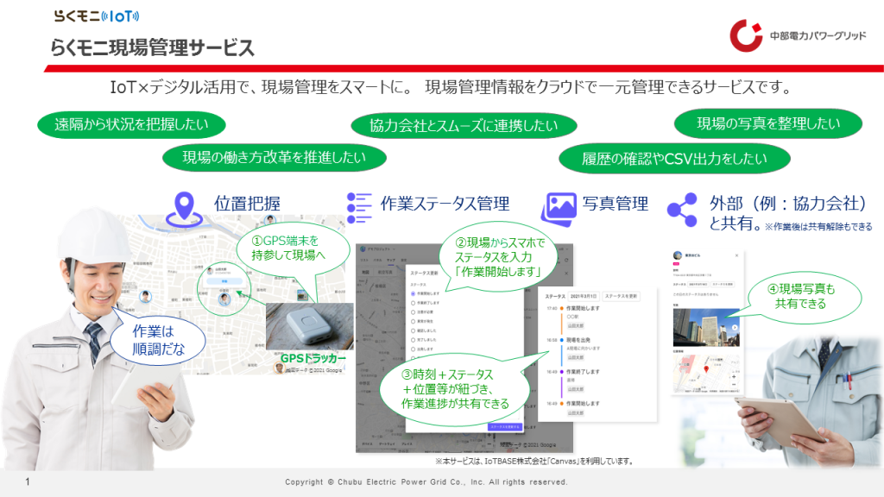Click ステータスを更新 in the 東京のビル panel
884x497 pixels.
[x=723, y=284]
